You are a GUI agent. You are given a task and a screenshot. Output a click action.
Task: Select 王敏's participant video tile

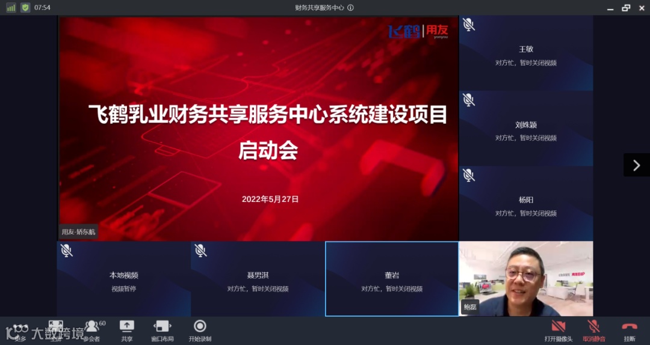click(525, 53)
